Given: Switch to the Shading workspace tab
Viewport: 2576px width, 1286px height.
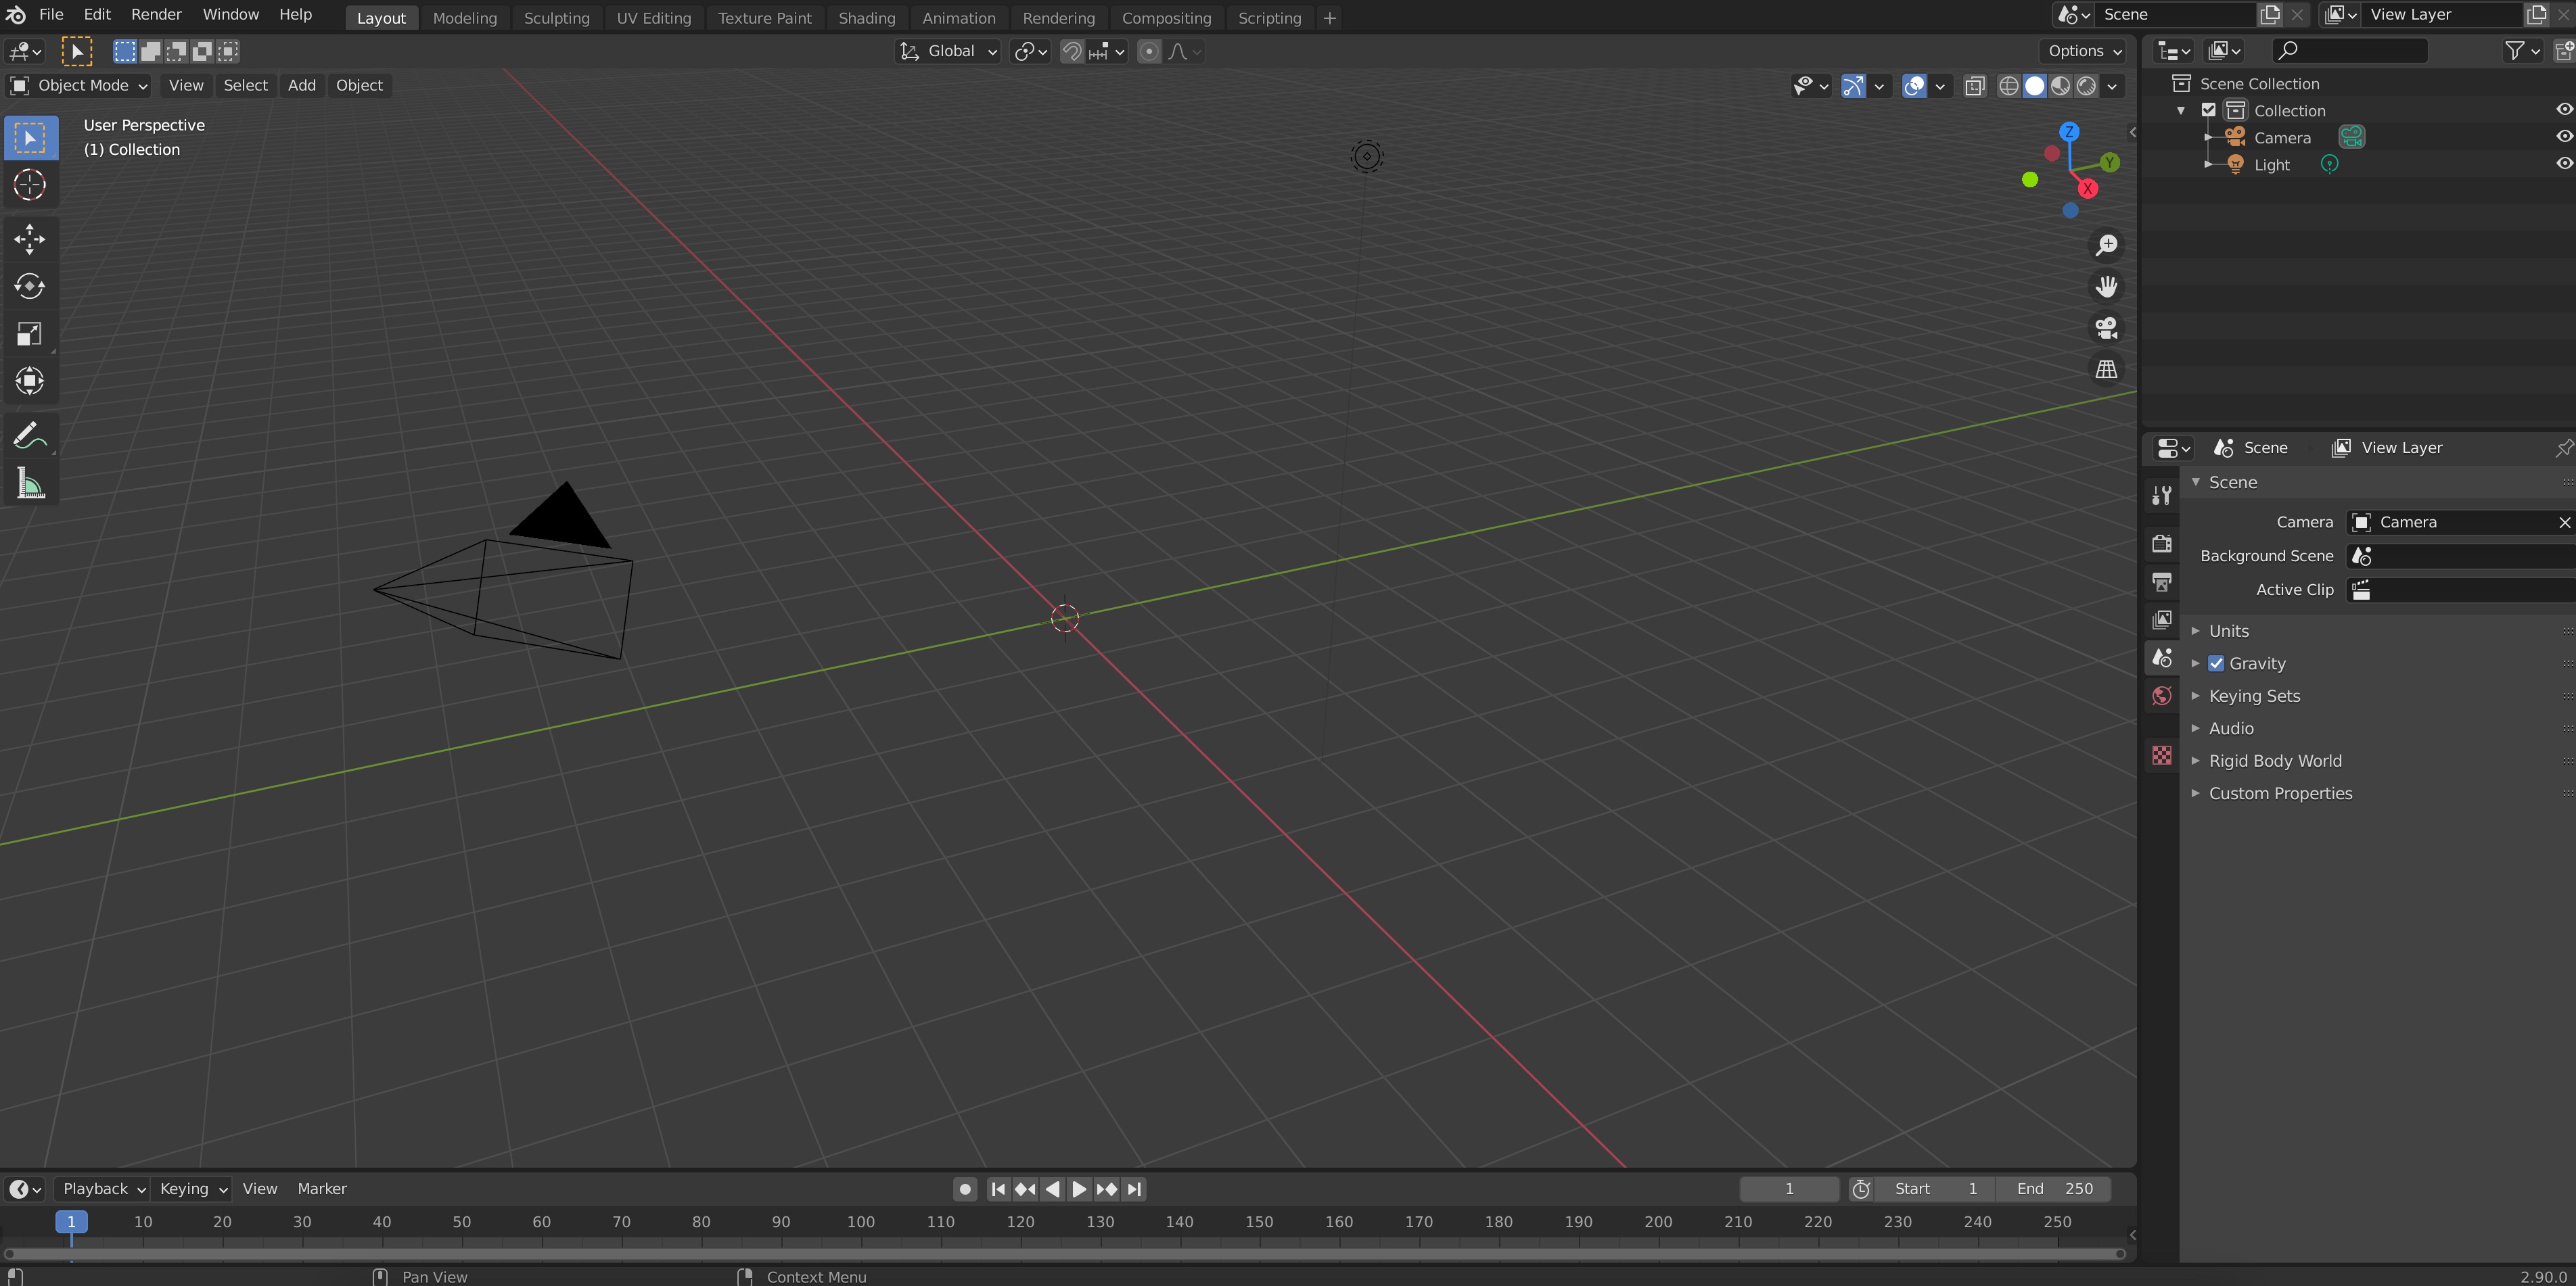Looking at the screenshot, I should click(866, 18).
